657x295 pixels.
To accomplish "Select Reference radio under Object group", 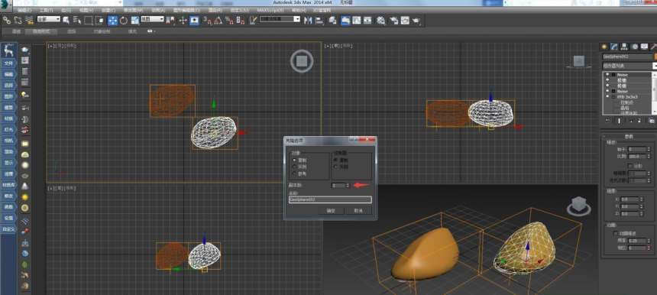I will pos(294,173).
